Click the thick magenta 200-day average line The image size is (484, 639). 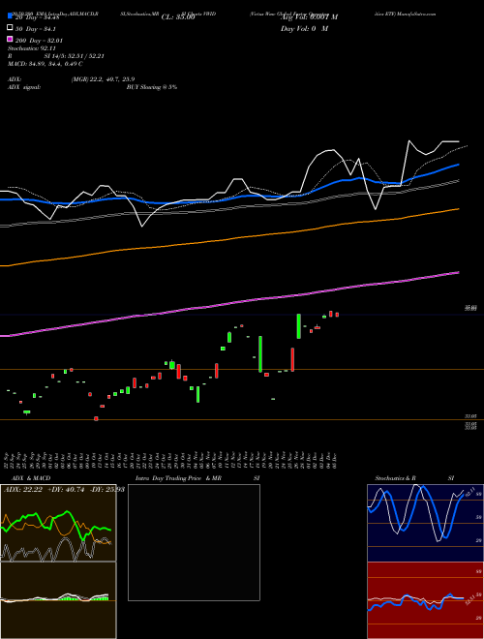click(229, 304)
